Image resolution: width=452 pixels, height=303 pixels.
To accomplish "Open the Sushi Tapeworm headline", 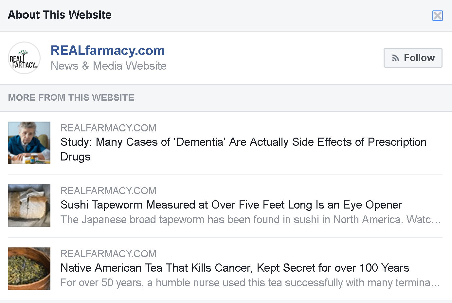I will click(x=231, y=205).
